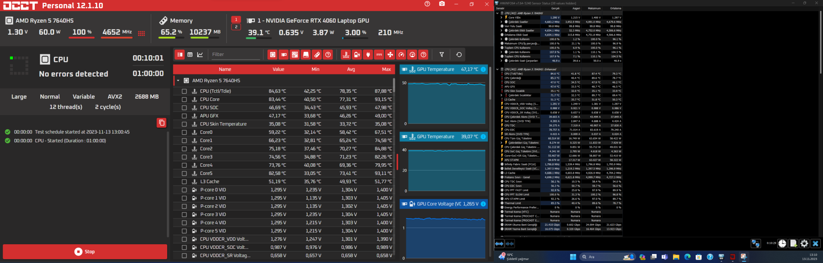Check the CPU (Tctl/Tdie) sensor checkbox

coord(184,91)
